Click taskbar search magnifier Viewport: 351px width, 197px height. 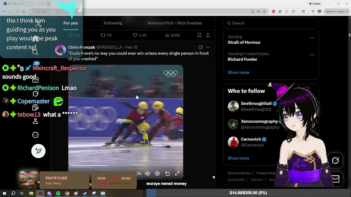point(13,193)
